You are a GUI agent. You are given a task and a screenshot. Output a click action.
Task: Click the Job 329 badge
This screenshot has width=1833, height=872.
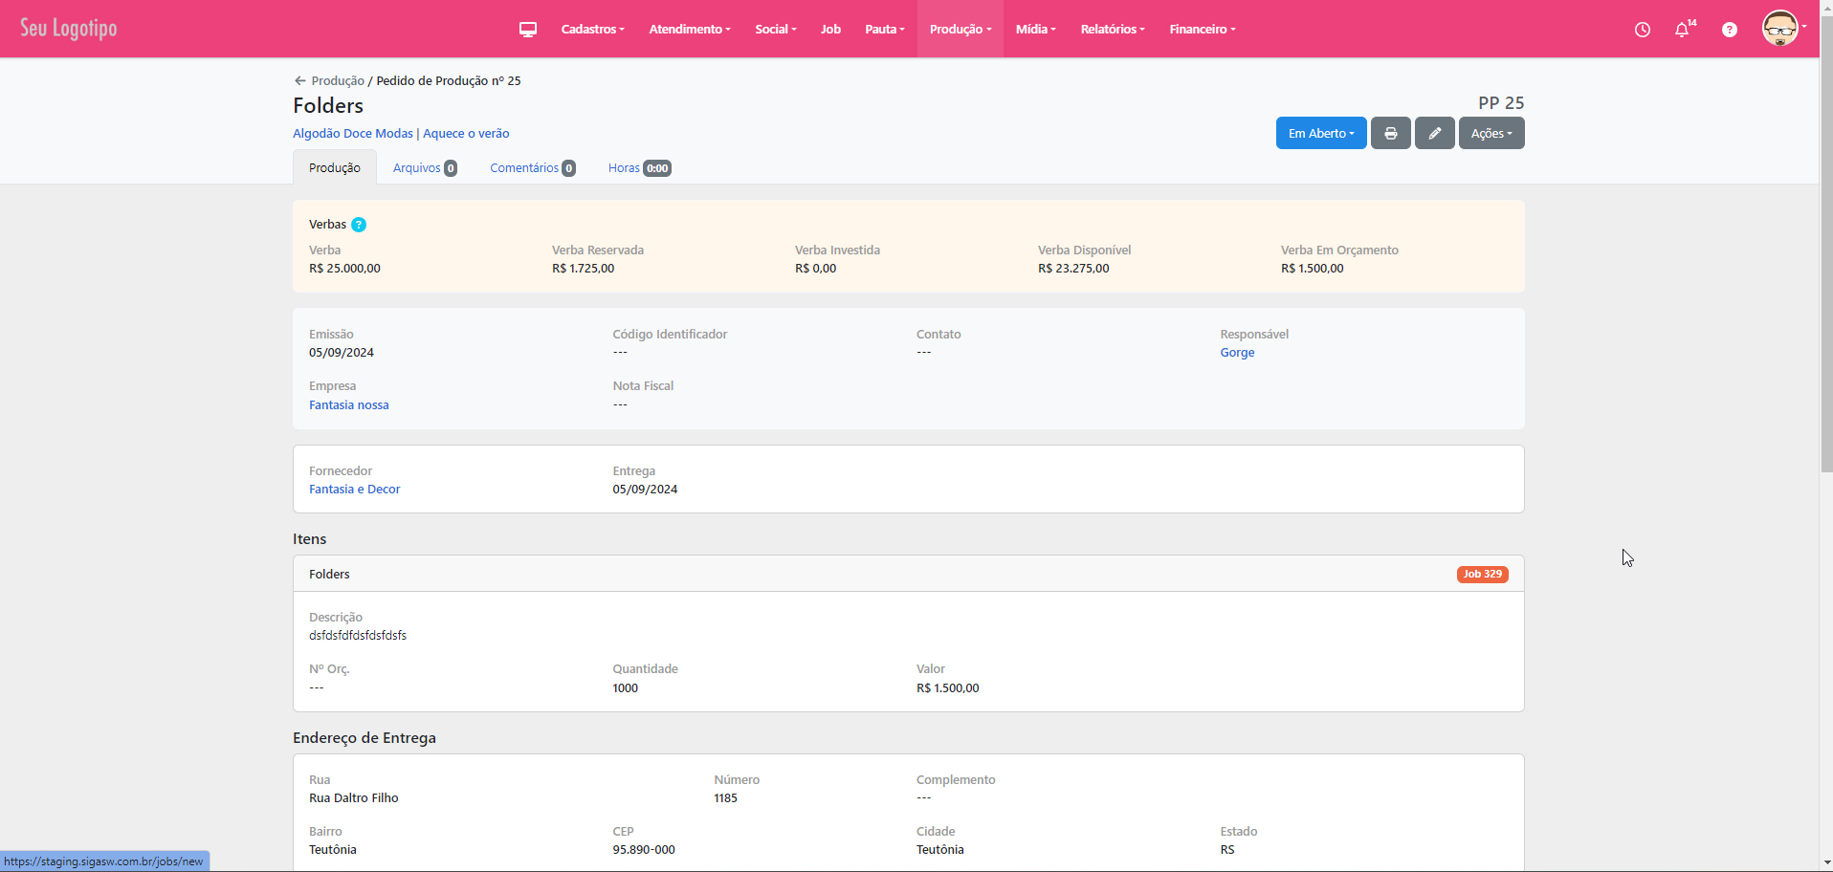(x=1482, y=575)
